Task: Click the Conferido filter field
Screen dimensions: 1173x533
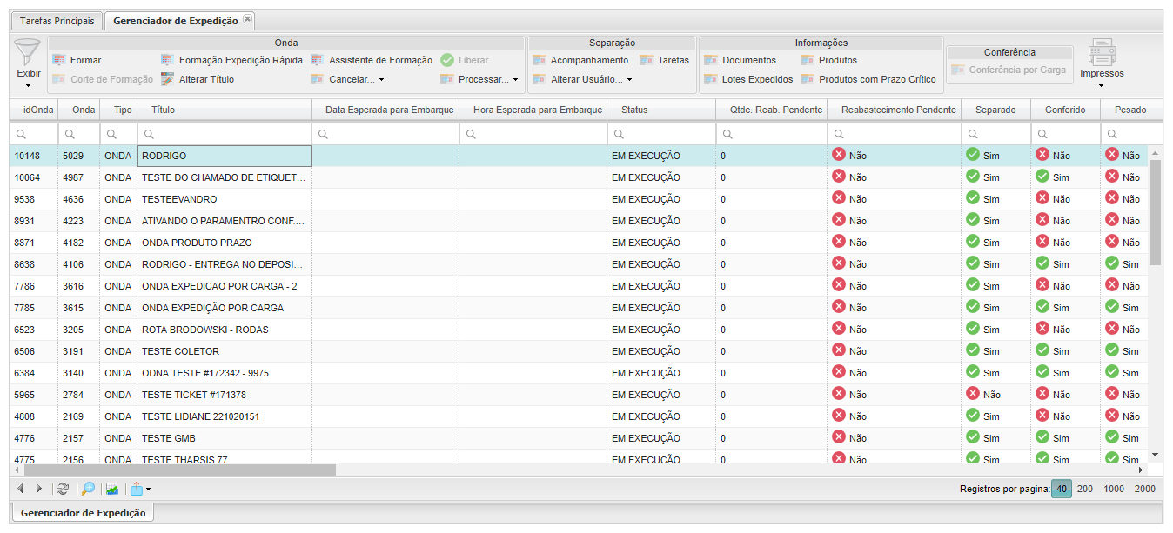Action: (x=1066, y=135)
